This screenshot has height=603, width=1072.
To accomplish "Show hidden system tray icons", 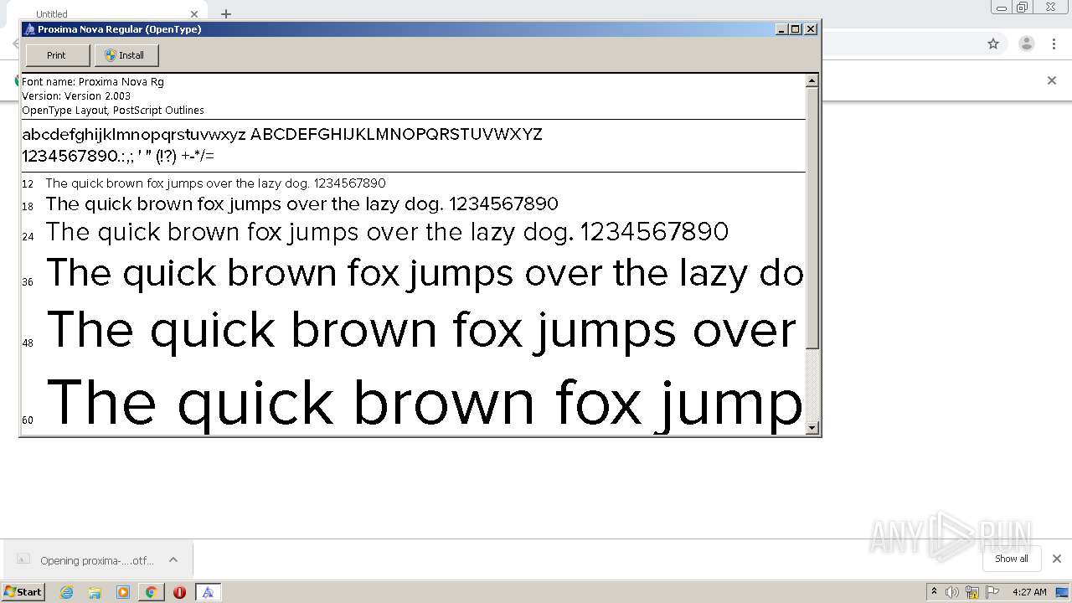I will tap(934, 591).
